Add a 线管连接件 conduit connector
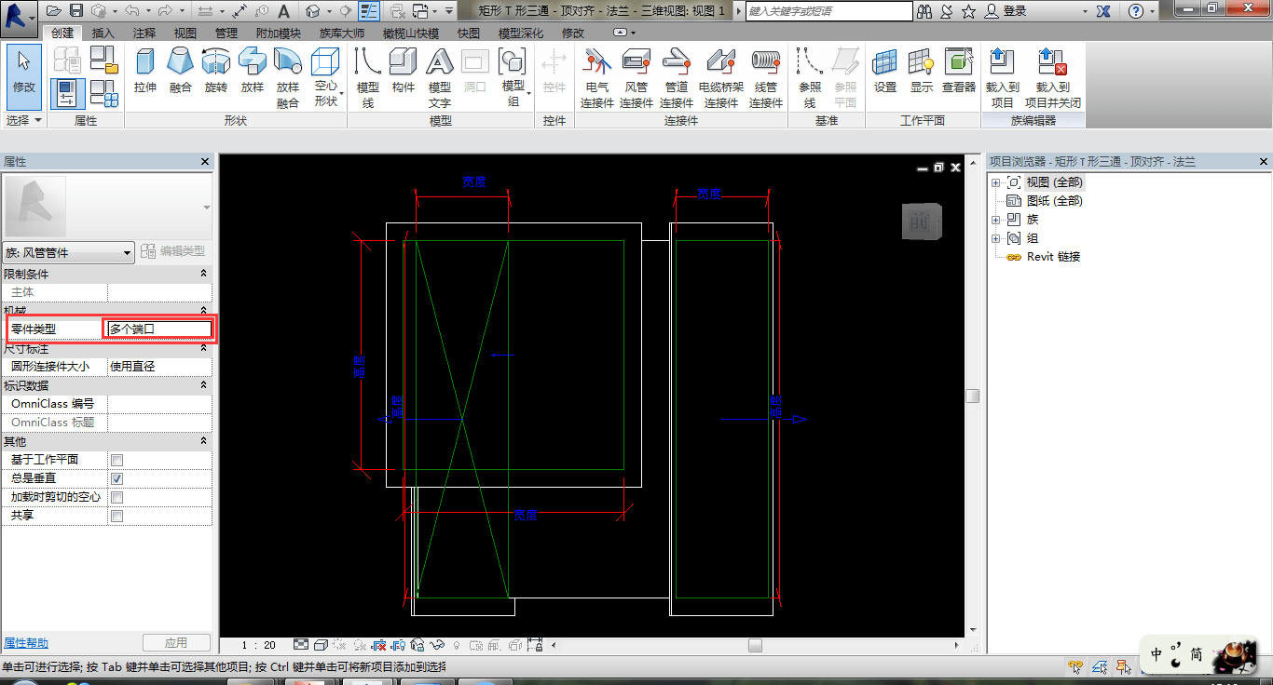 766,78
